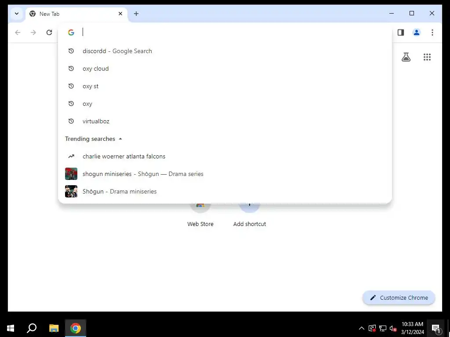Close the New Tab tab
The image size is (450, 337).
click(x=120, y=14)
